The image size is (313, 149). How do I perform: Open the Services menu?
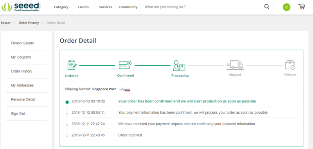(x=106, y=7)
